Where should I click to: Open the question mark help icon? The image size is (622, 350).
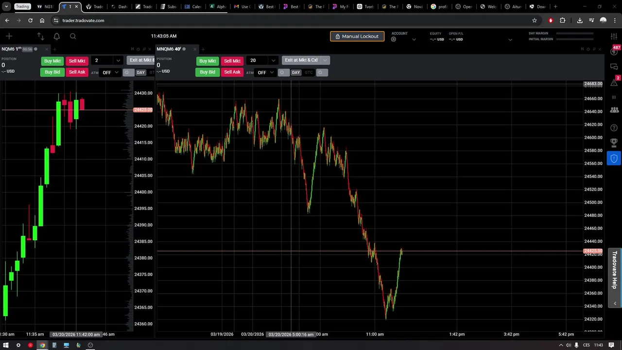[614, 128]
